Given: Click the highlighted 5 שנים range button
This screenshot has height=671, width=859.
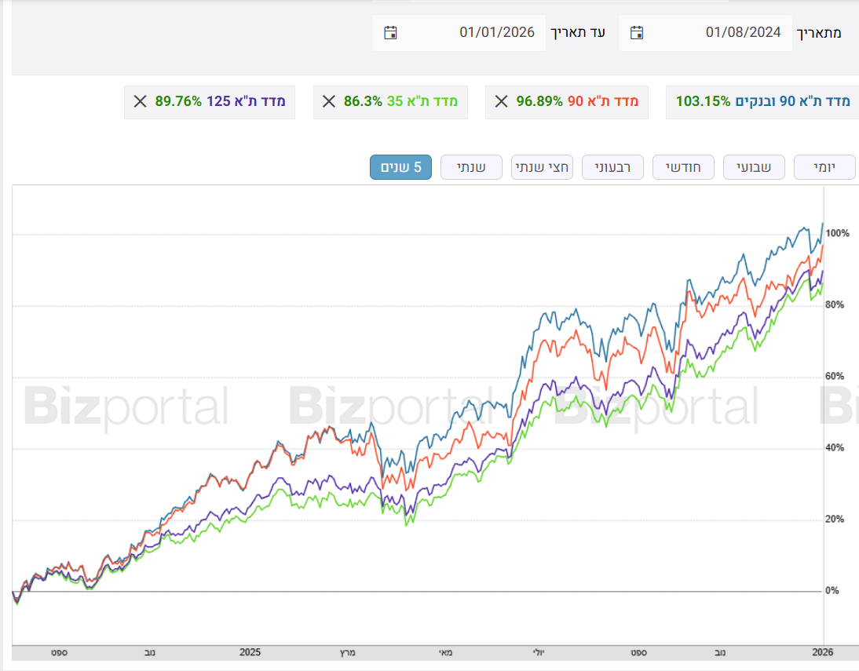Looking at the screenshot, I should [400, 167].
